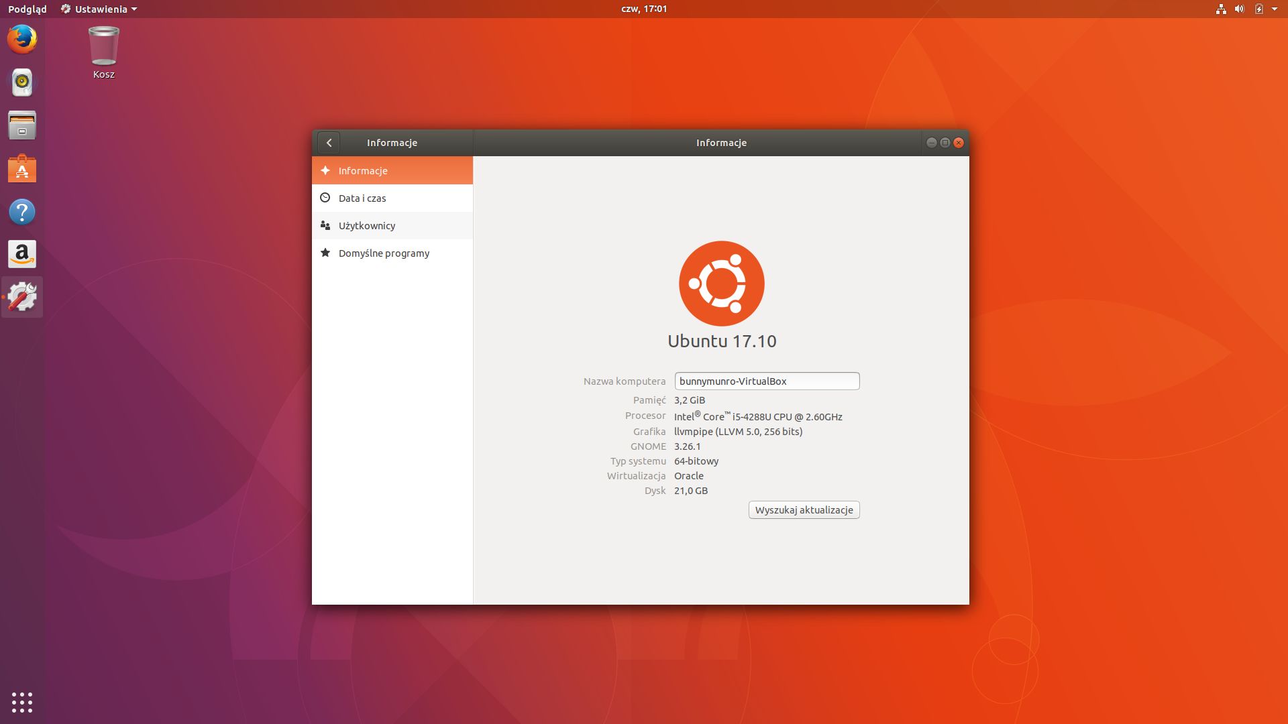Open the Help question mark icon

(x=22, y=212)
